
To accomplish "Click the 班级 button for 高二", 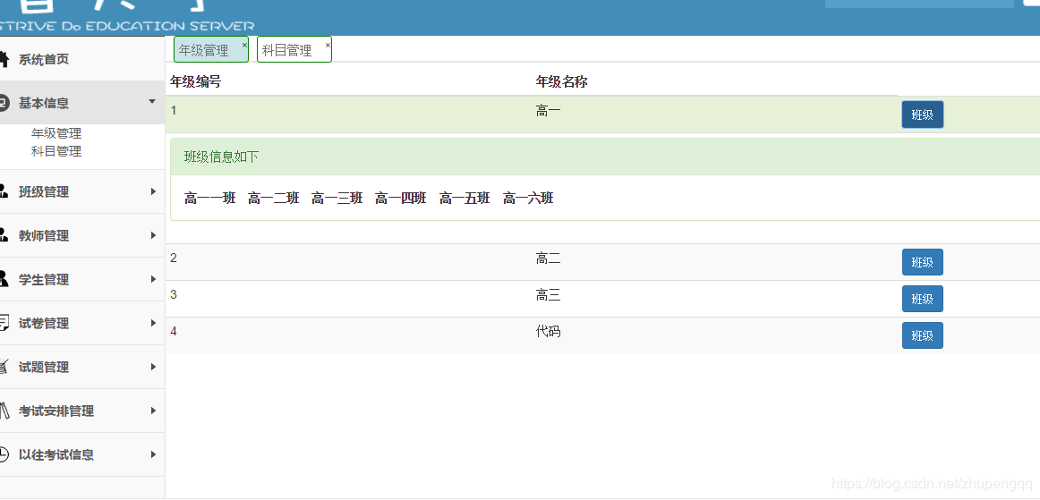I will pyautogui.click(x=922, y=263).
